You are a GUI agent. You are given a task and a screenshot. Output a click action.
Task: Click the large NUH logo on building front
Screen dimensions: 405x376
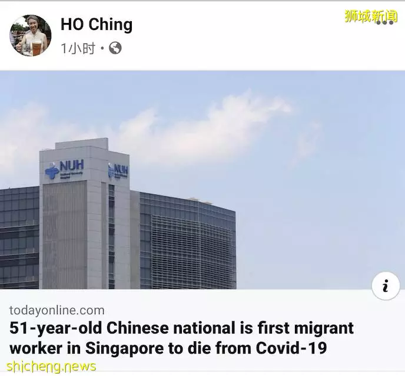[65, 170]
